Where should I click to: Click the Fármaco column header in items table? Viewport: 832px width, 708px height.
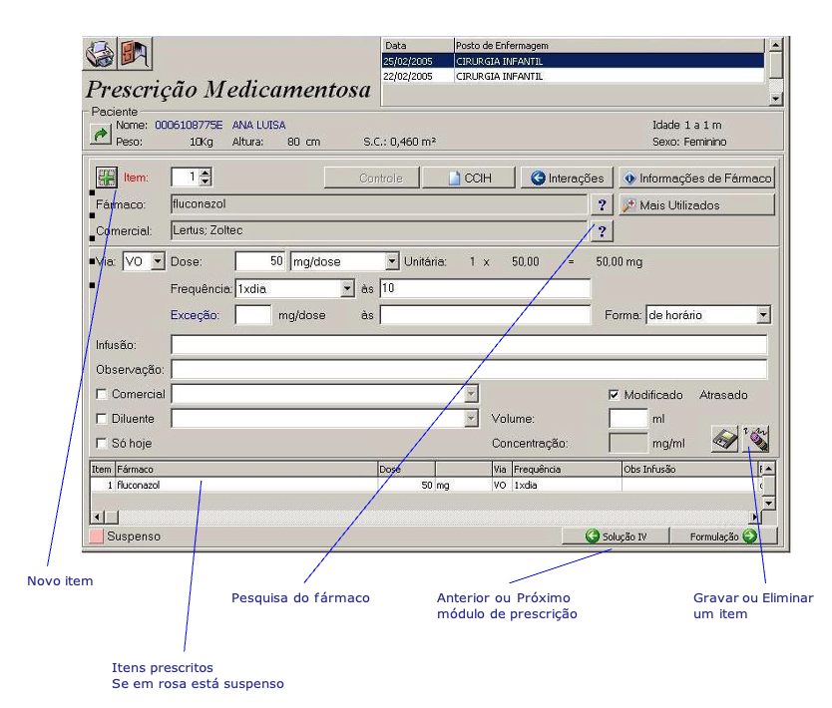coord(246,469)
